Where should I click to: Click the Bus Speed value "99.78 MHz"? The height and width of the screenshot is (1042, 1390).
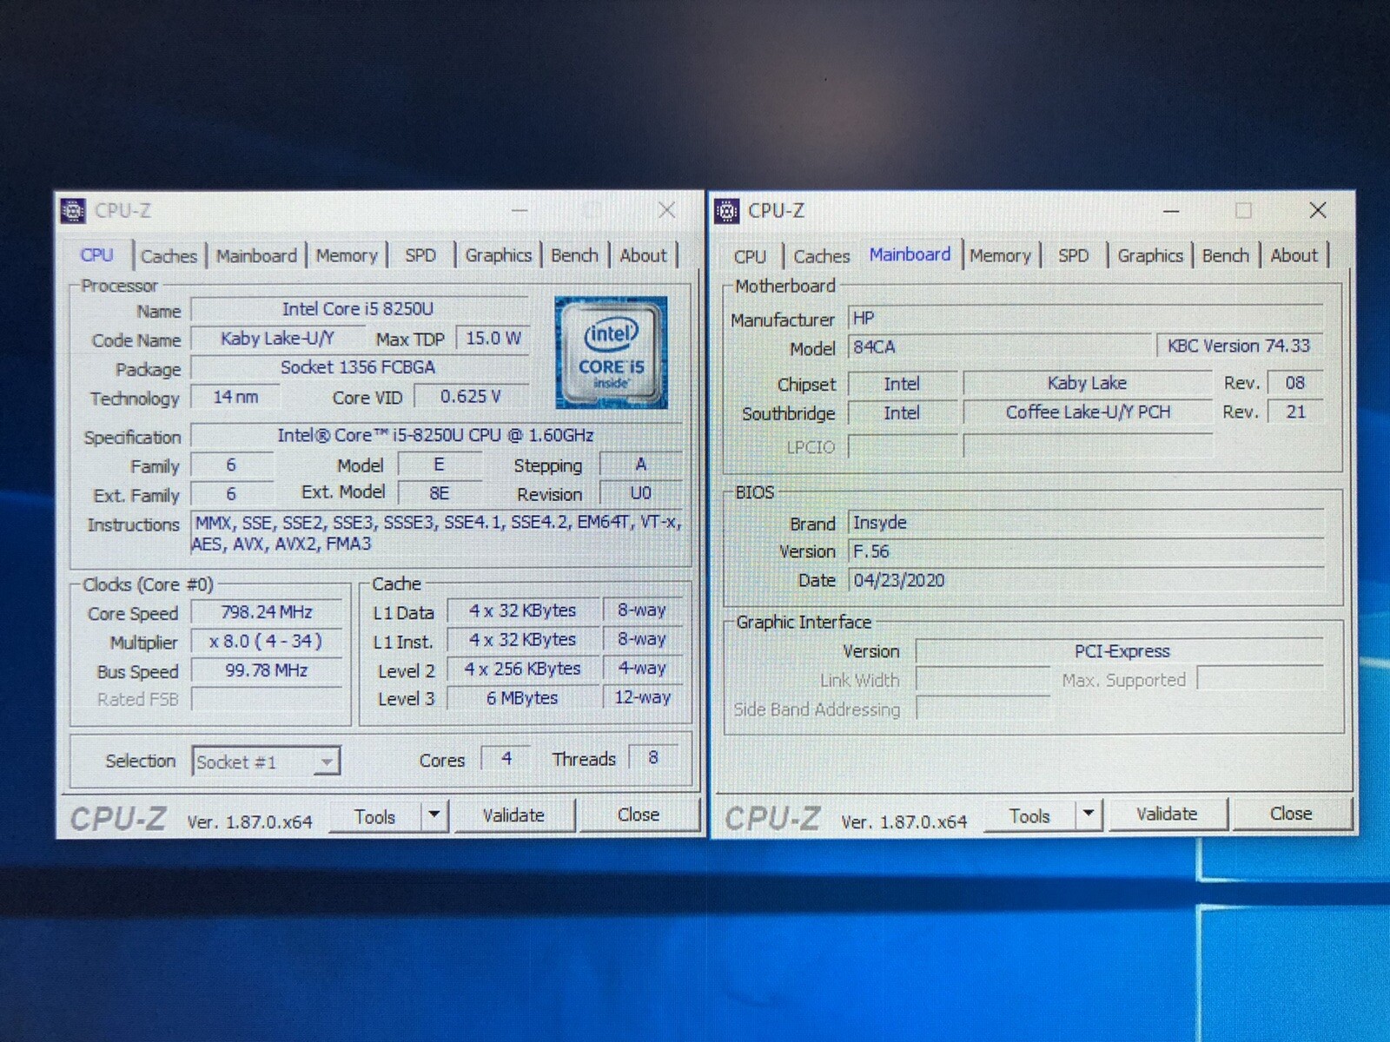click(267, 670)
